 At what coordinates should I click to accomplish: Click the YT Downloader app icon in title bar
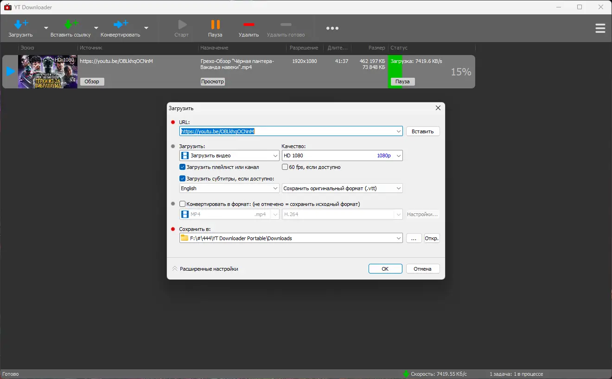coord(7,7)
